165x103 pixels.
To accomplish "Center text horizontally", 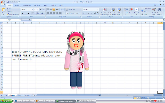I will (51, 13).
